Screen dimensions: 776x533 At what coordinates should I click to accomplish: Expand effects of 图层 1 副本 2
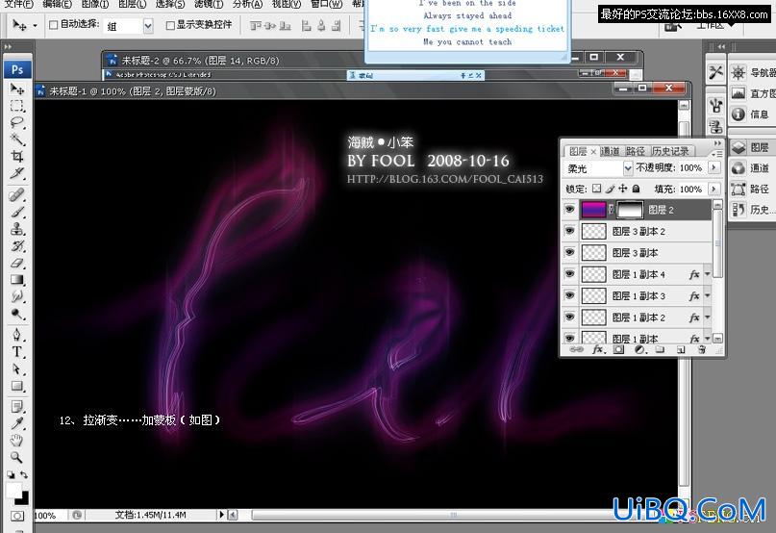[707, 317]
